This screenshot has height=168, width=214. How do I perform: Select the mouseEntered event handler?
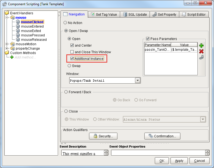point(32,26)
